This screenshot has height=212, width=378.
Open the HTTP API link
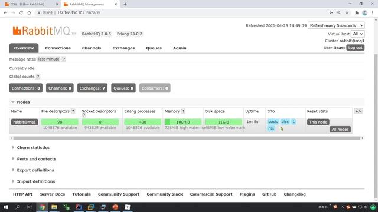[22, 194]
